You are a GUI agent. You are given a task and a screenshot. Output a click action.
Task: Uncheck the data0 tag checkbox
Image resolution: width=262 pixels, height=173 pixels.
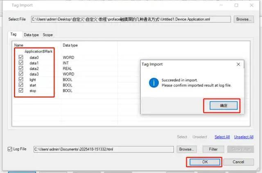(x=21, y=58)
